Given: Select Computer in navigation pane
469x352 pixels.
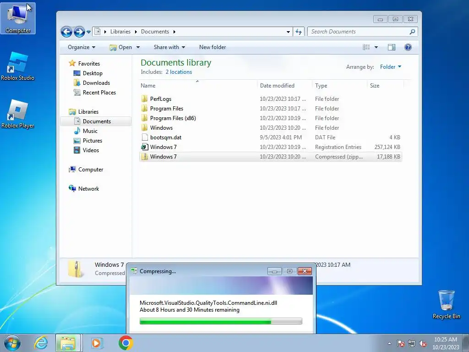Looking at the screenshot, I should (91, 170).
